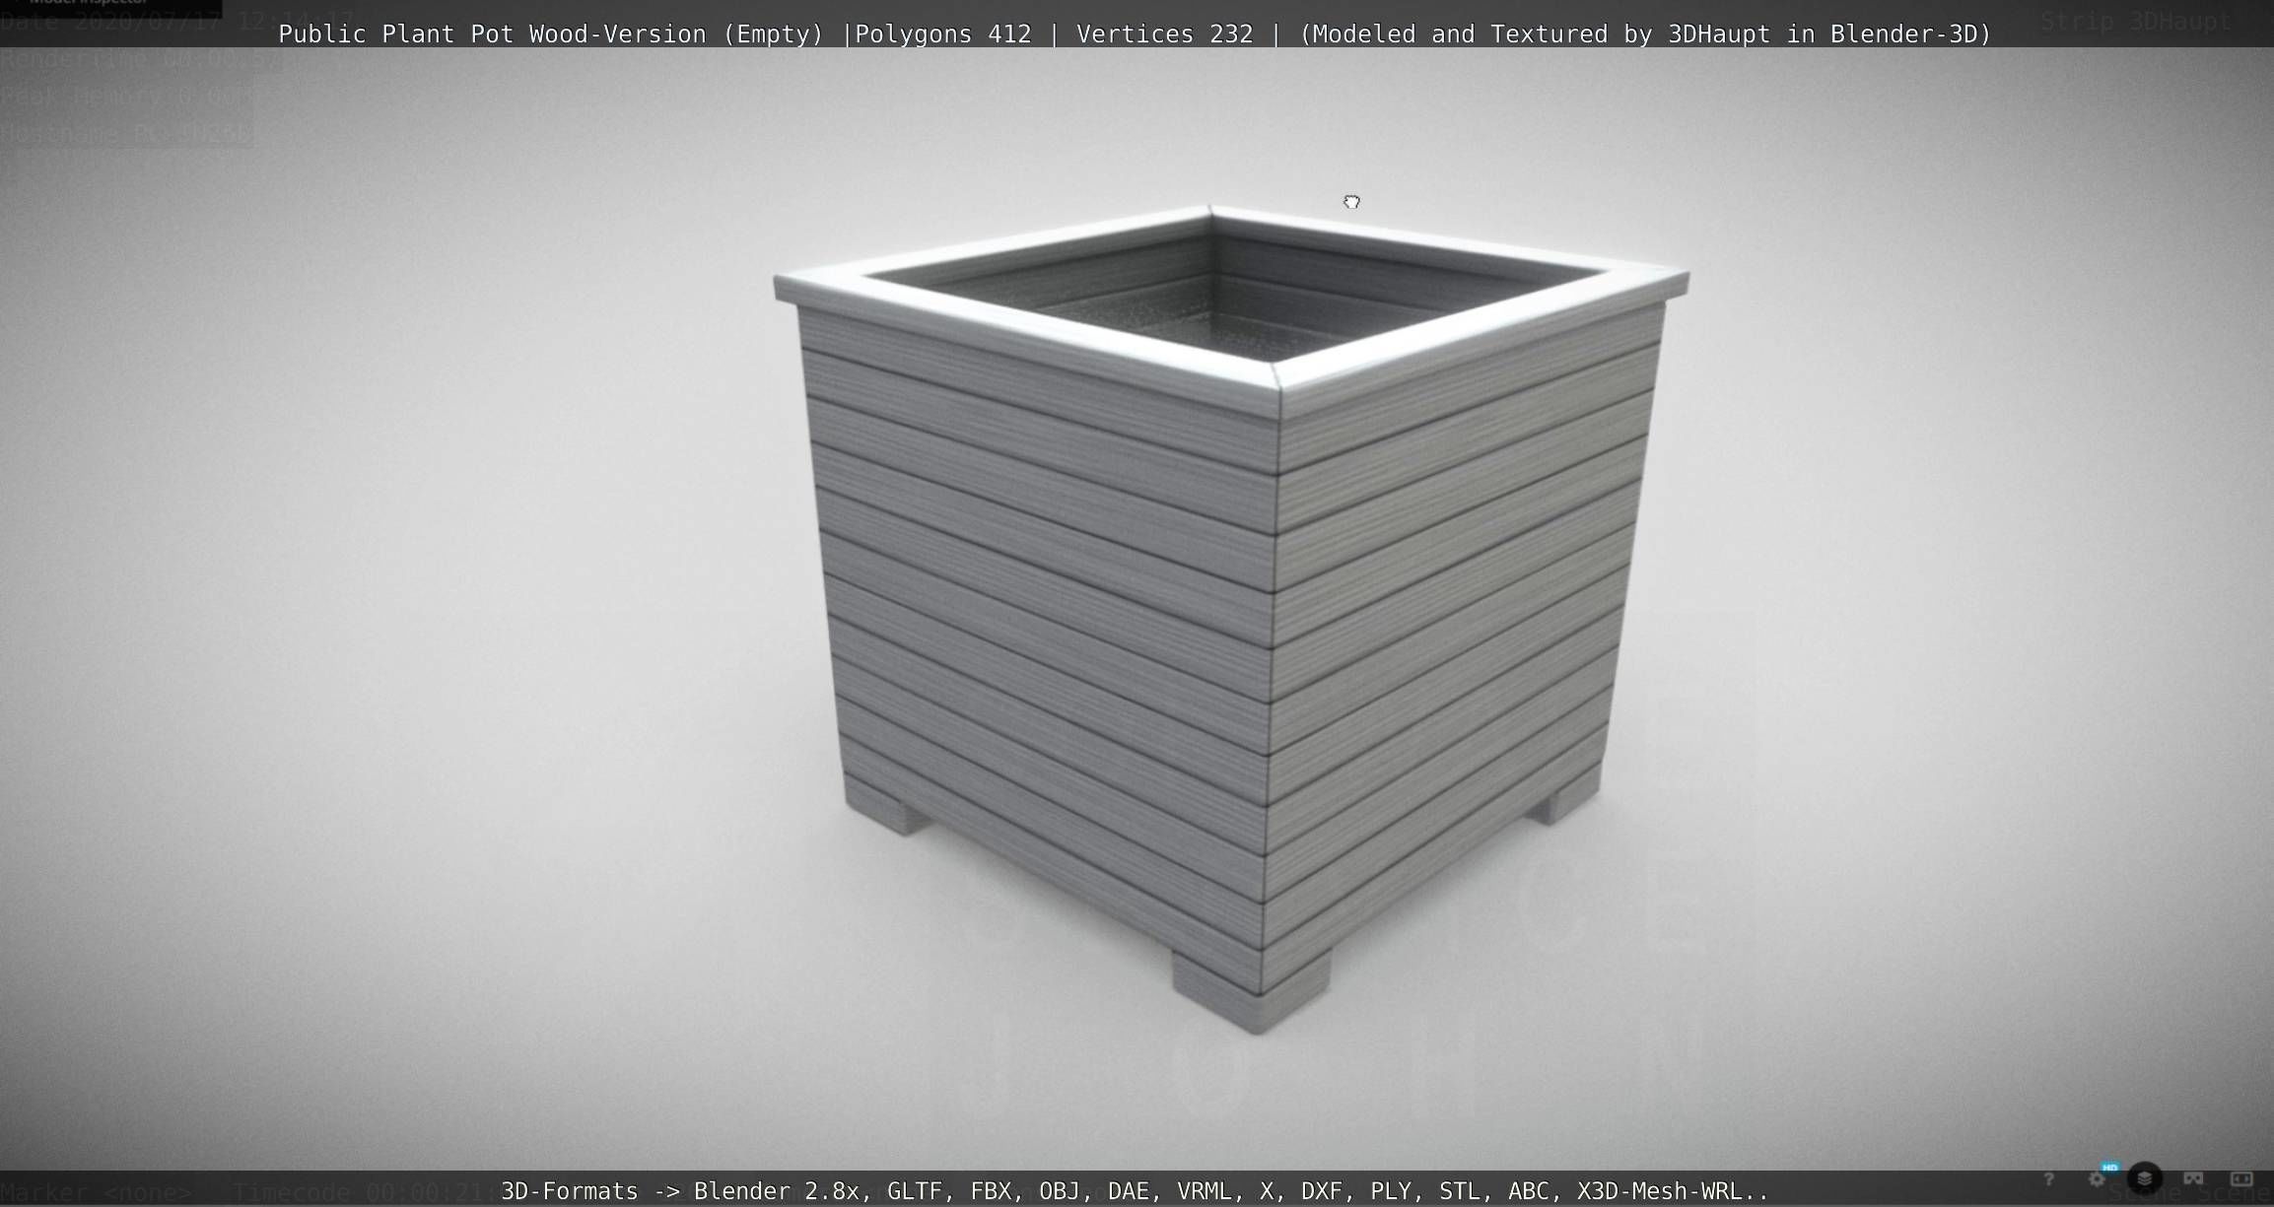This screenshot has height=1207, width=2274.
Task: Open viewer settings gear with HD badge
Action: 2099,1177
